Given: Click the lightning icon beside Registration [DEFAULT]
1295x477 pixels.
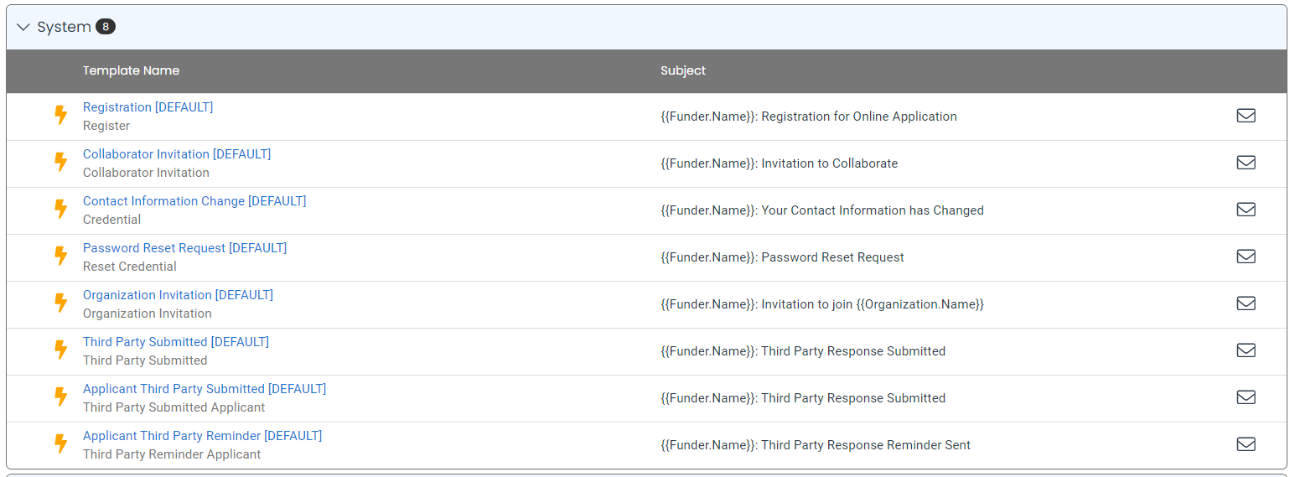Looking at the screenshot, I should 60,116.
